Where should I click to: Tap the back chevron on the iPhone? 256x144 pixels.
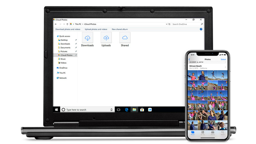(x=189, y=60)
